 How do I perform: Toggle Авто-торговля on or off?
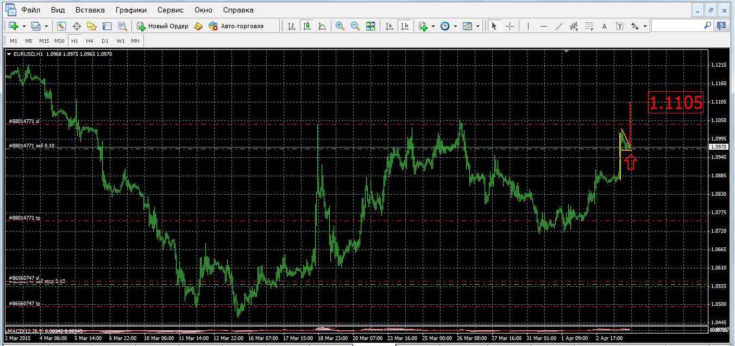(x=236, y=26)
